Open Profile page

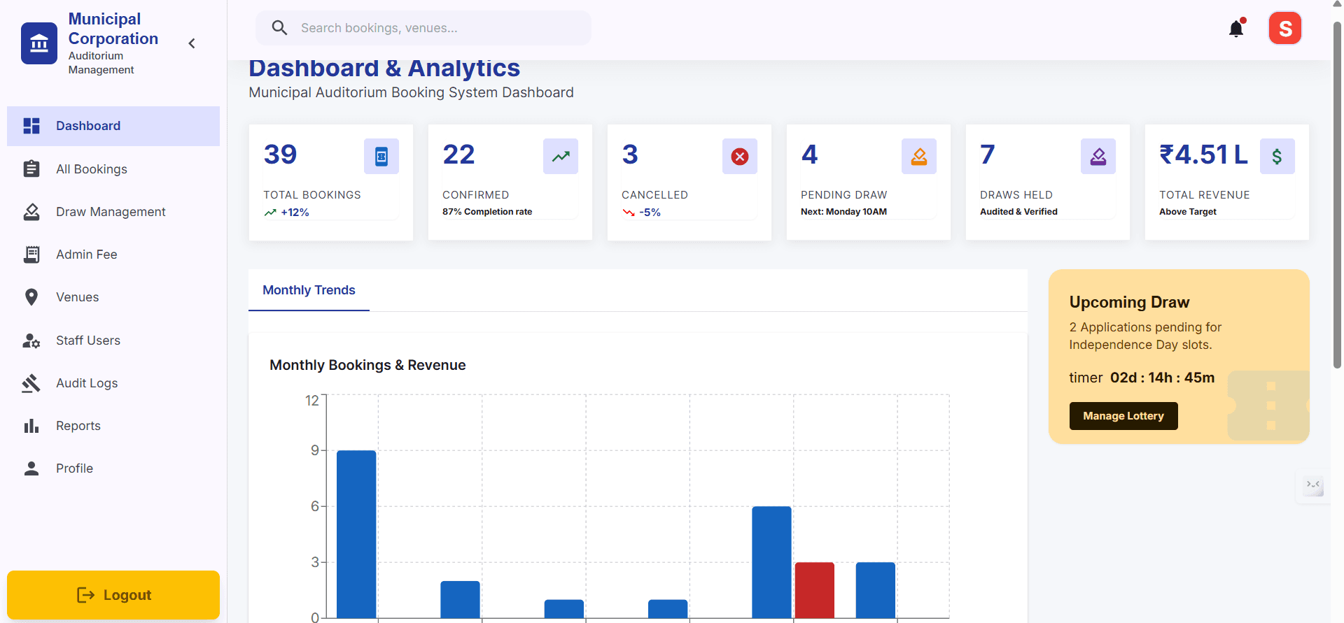point(113,468)
